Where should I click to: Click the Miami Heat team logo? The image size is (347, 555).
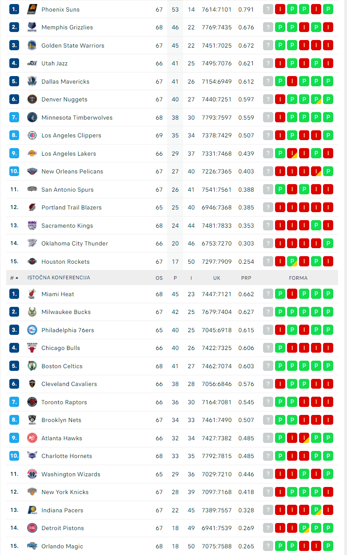[32, 294]
